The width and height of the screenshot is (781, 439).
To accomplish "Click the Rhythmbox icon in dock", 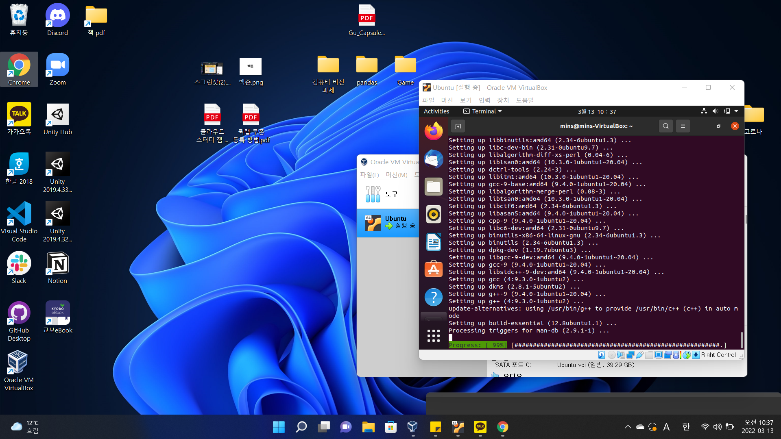I will [433, 214].
